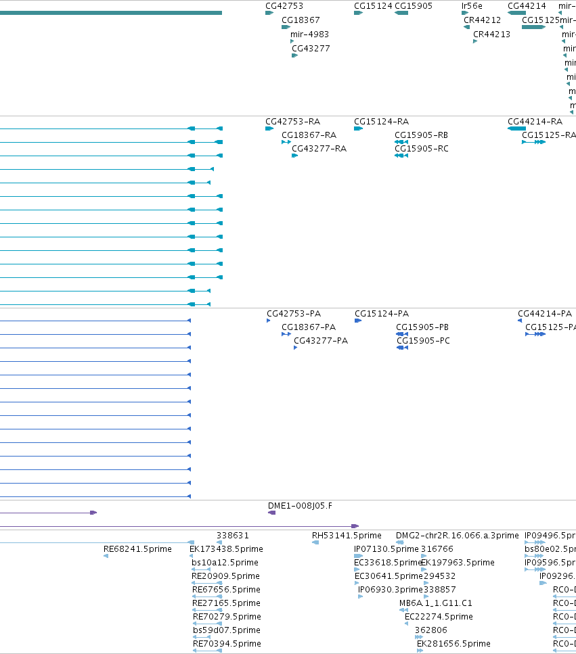The height and width of the screenshot is (654, 576).
Task: Select the CG15905-PB protein label
Action: coord(422,327)
